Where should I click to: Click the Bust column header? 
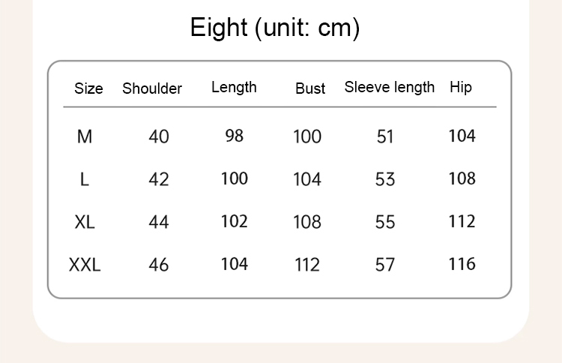tap(310, 88)
